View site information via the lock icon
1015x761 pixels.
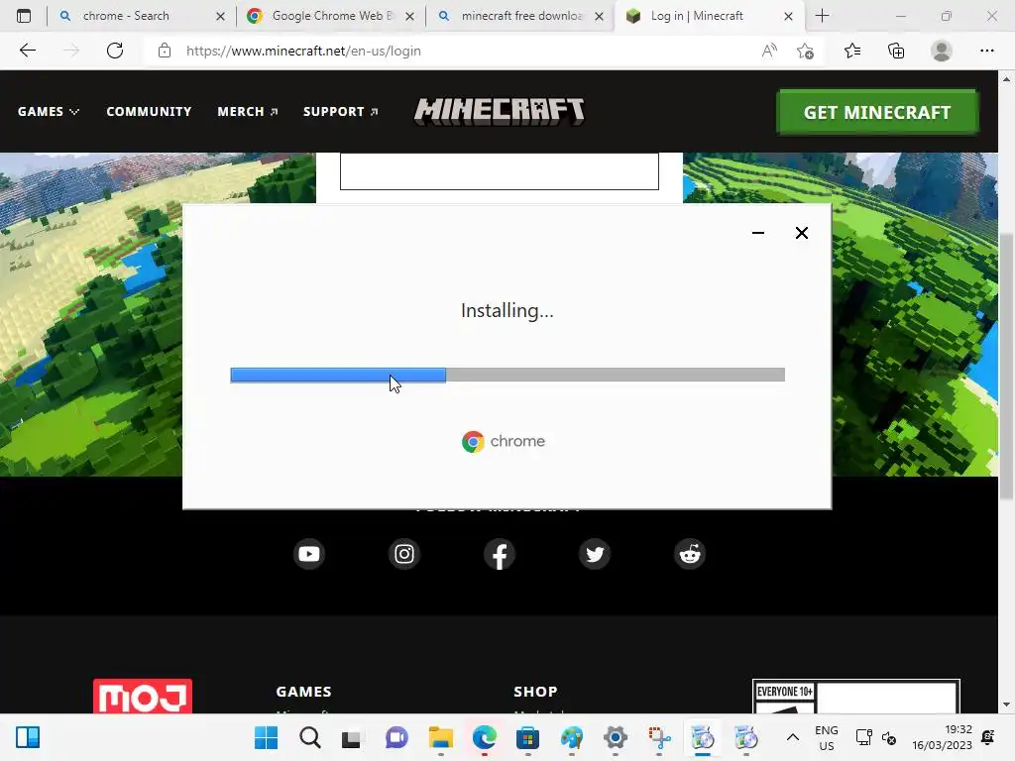(x=165, y=51)
